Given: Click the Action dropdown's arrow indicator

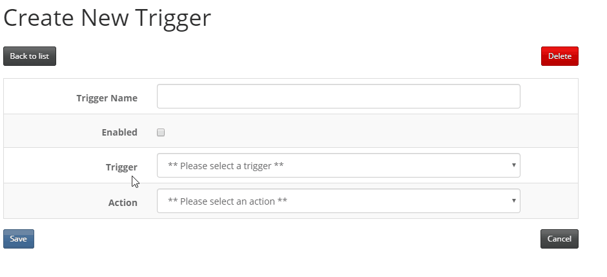Looking at the screenshot, I should [x=514, y=200].
